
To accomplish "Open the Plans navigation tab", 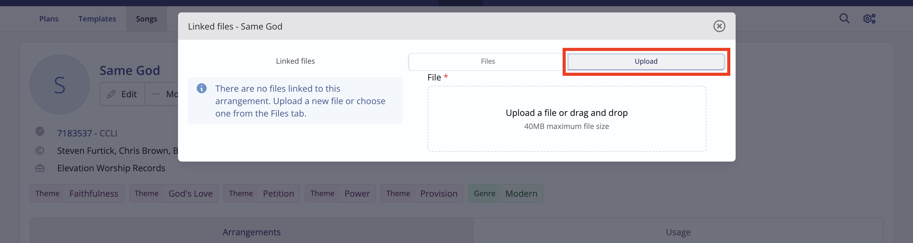I will [x=49, y=19].
